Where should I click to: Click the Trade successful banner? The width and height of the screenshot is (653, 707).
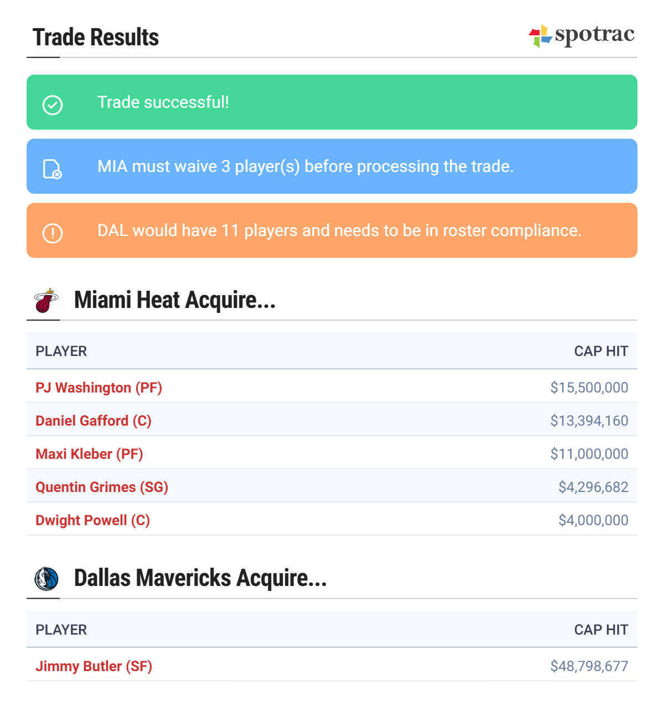click(x=332, y=102)
